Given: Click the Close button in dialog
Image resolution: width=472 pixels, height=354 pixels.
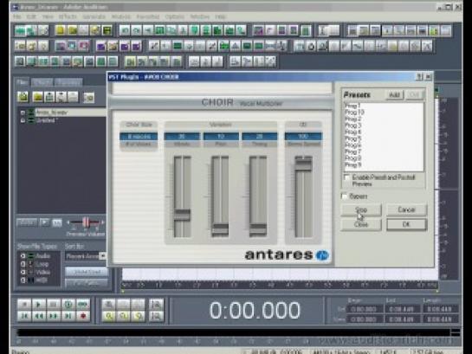Looking at the screenshot, I should [361, 224].
